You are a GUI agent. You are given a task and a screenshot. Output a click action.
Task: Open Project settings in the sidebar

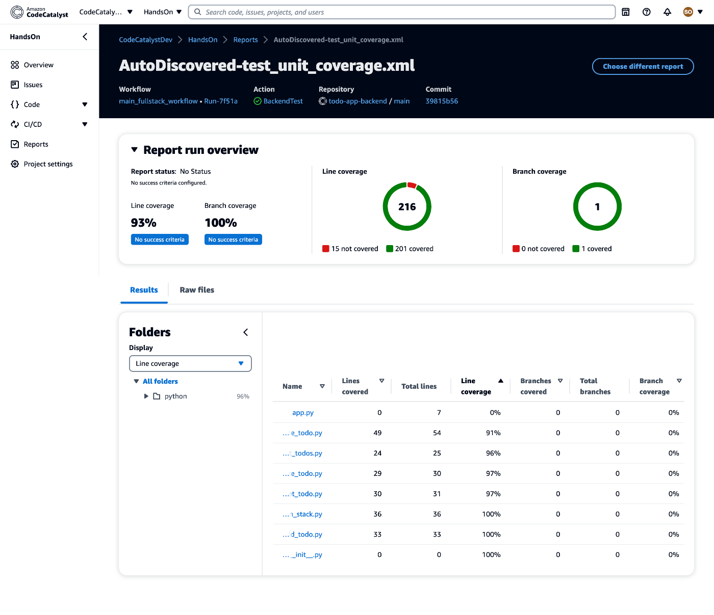[x=49, y=164]
